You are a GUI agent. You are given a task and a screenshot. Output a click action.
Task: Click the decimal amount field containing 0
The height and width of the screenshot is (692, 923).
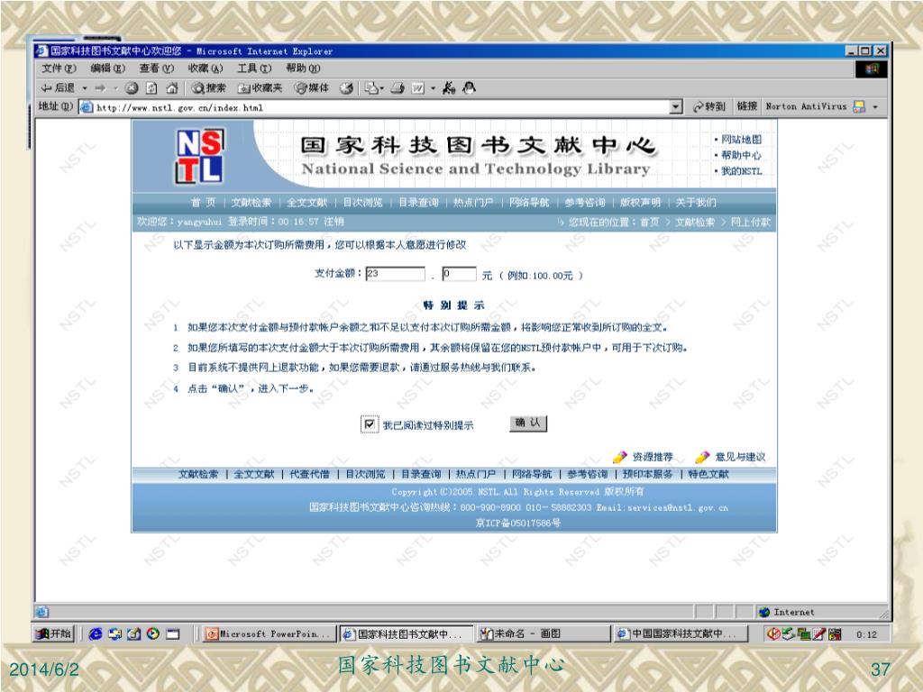coord(459,274)
